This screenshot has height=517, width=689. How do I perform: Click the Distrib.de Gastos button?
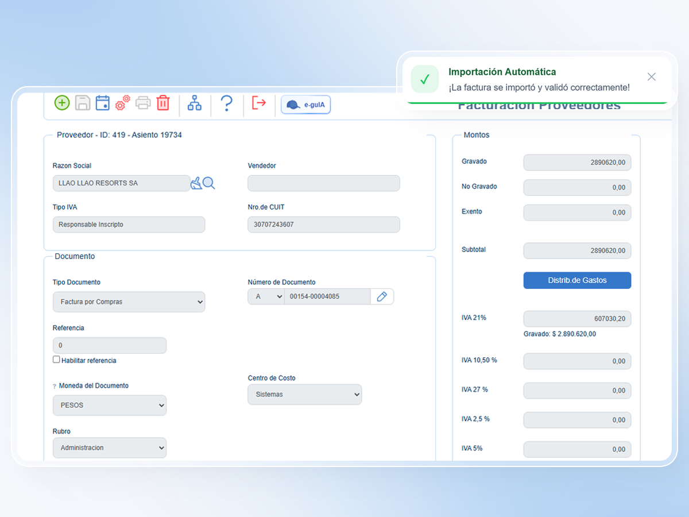(x=577, y=280)
